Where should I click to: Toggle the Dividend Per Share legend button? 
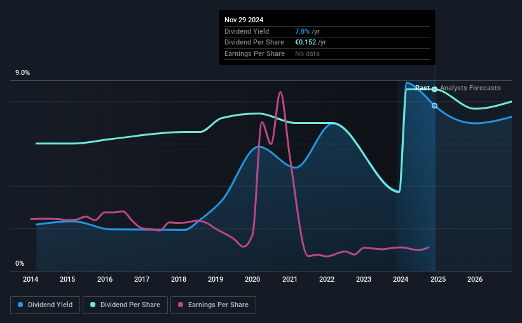pyautogui.click(x=125, y=305)
